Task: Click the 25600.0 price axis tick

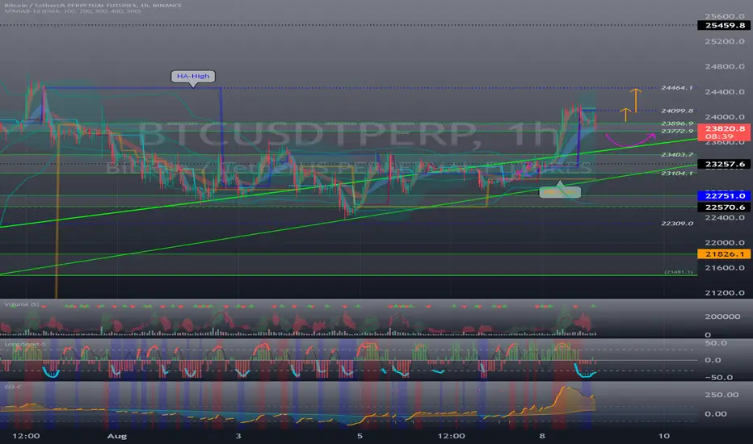Action: pyautogui.click(x=724, y=16)
